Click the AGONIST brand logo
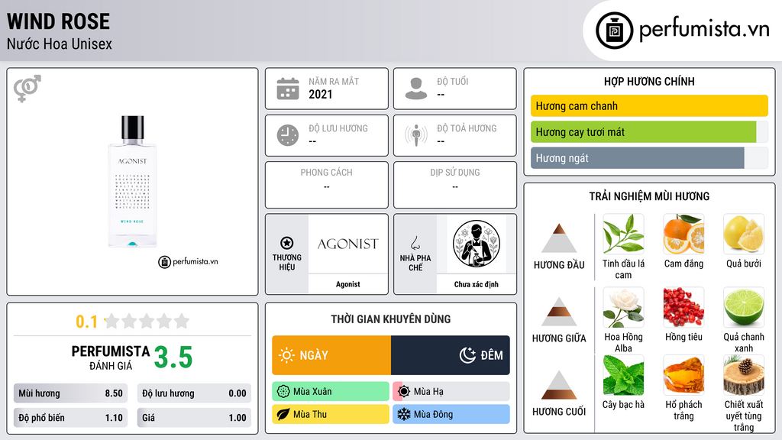This screenshot has height=440, width=782. 347,244
